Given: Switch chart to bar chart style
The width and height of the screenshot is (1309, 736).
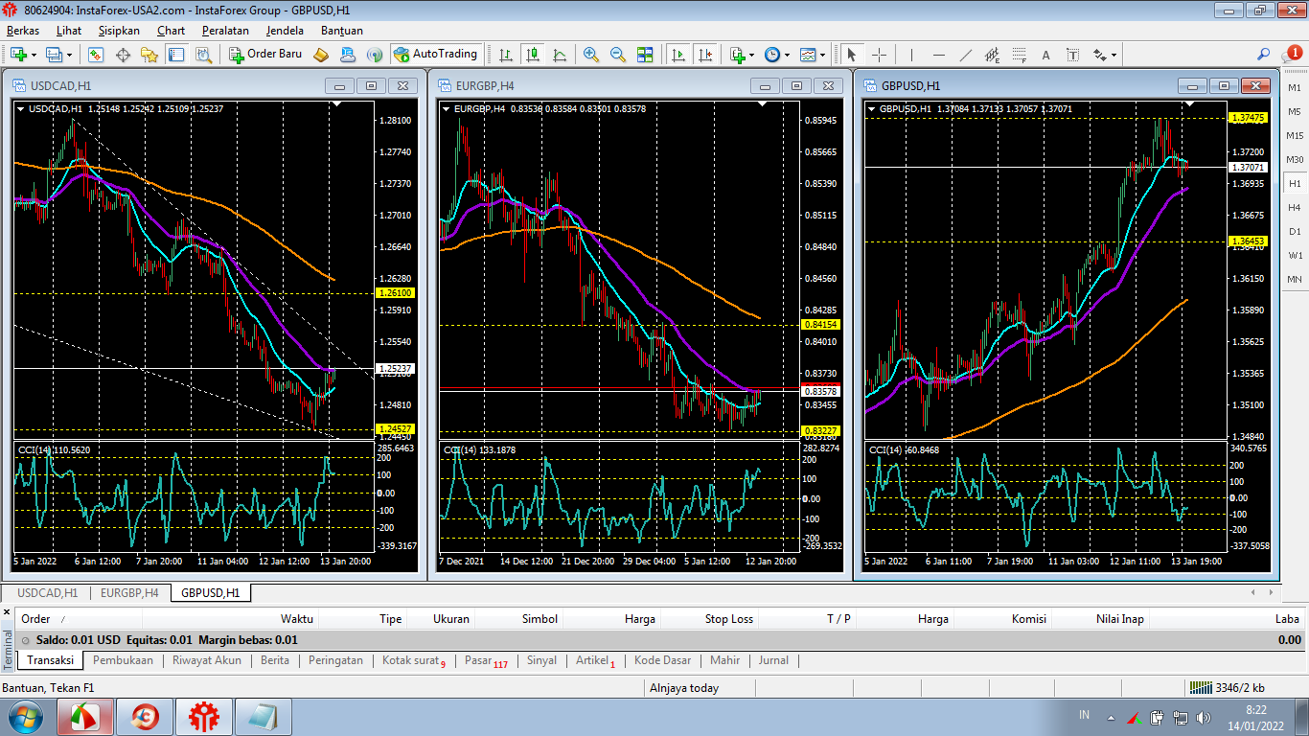Looking at the screenshot, I should pyautogui.click(x=506, y=55).
